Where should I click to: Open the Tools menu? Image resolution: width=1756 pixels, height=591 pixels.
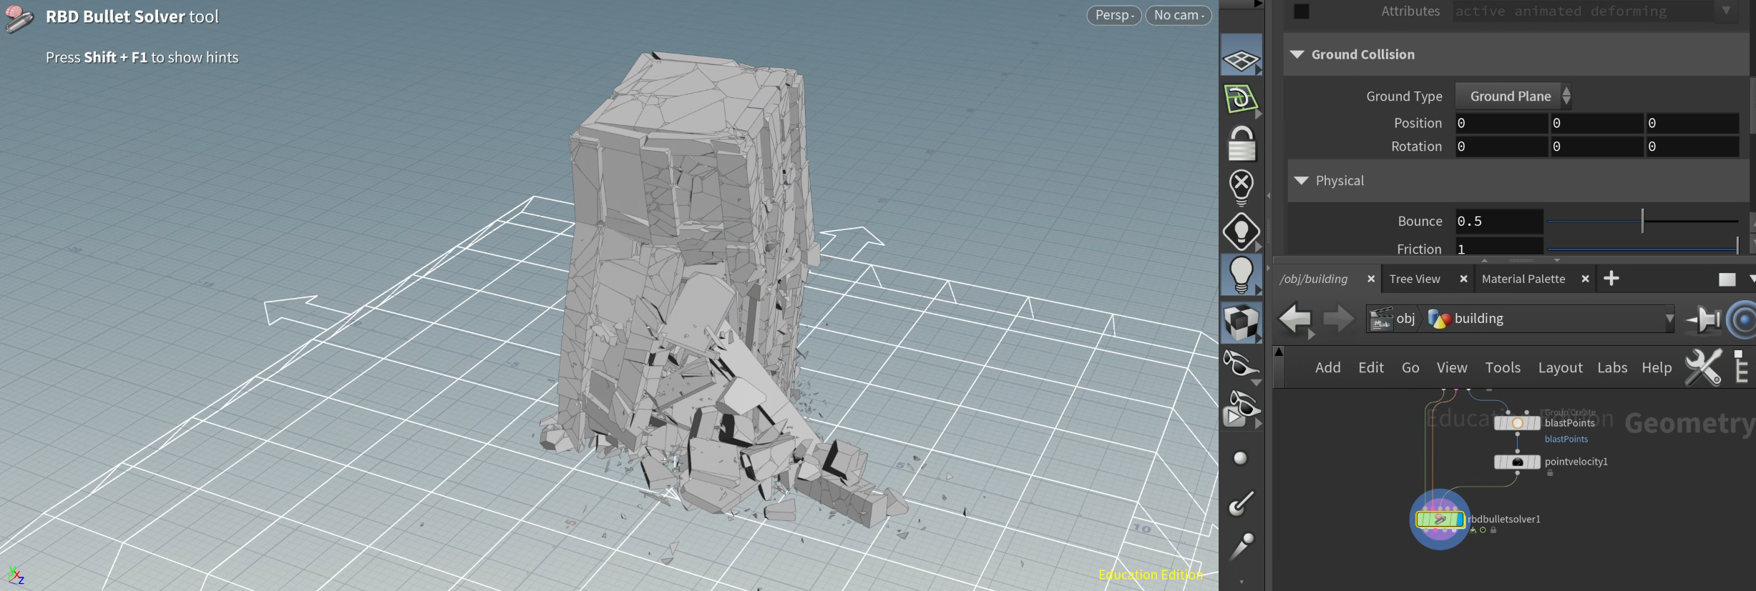pos(1503,367)
